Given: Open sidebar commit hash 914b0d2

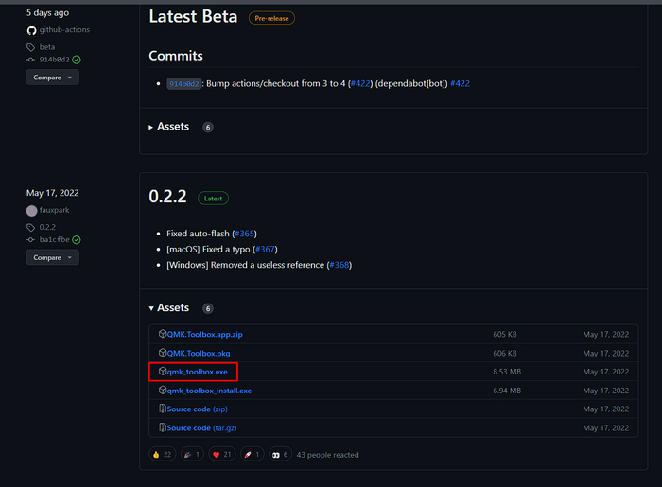Looking at the screenshot, I should [x=55, y=60].
